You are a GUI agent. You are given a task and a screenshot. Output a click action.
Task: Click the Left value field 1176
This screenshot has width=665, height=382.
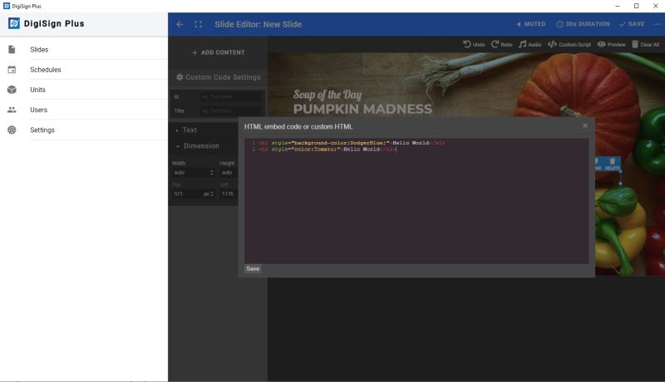(228, 194)
